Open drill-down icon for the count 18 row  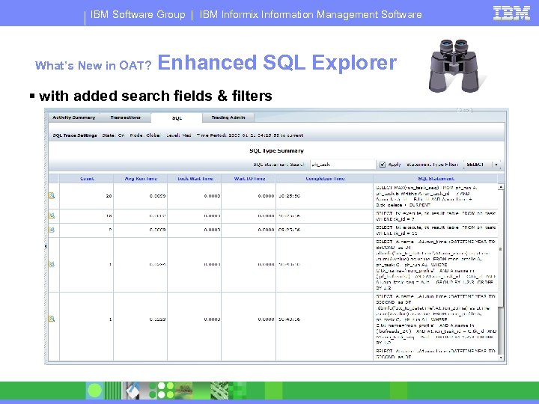pos(52,215)
